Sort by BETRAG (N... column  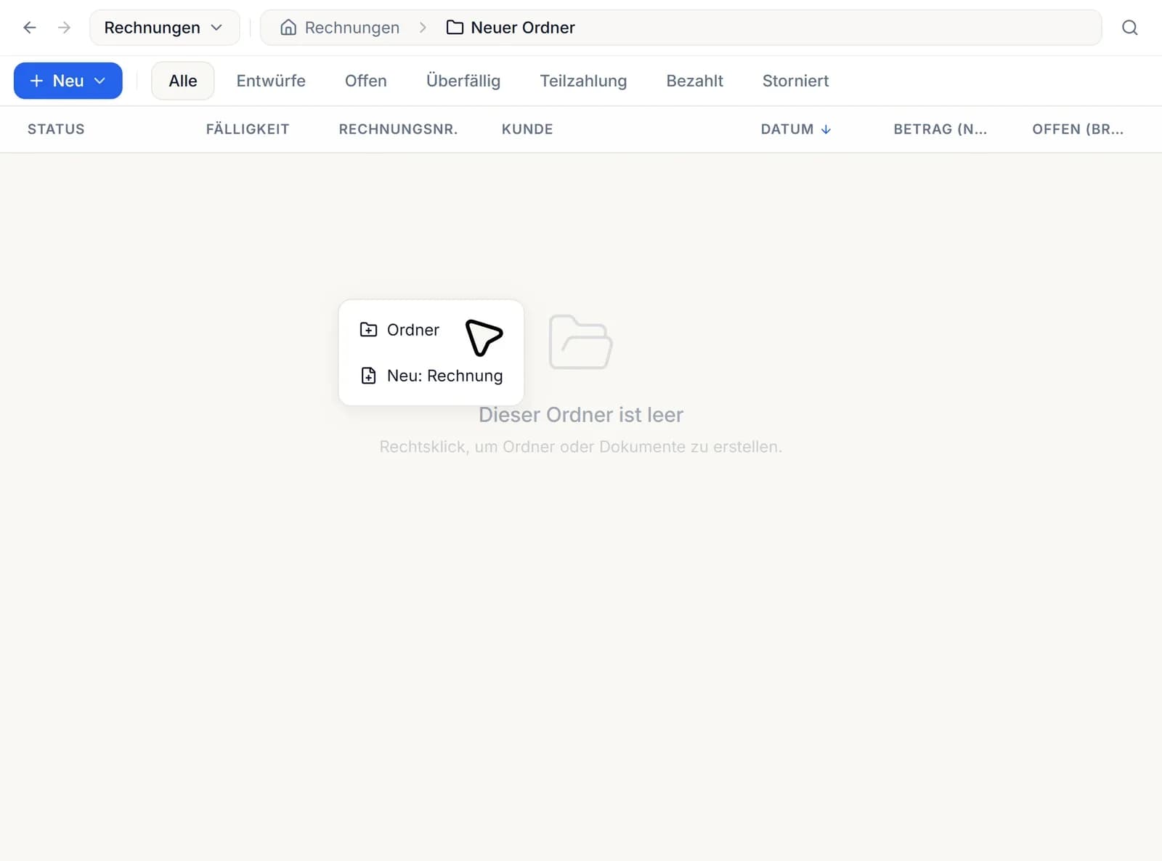(x=940, y=129)
